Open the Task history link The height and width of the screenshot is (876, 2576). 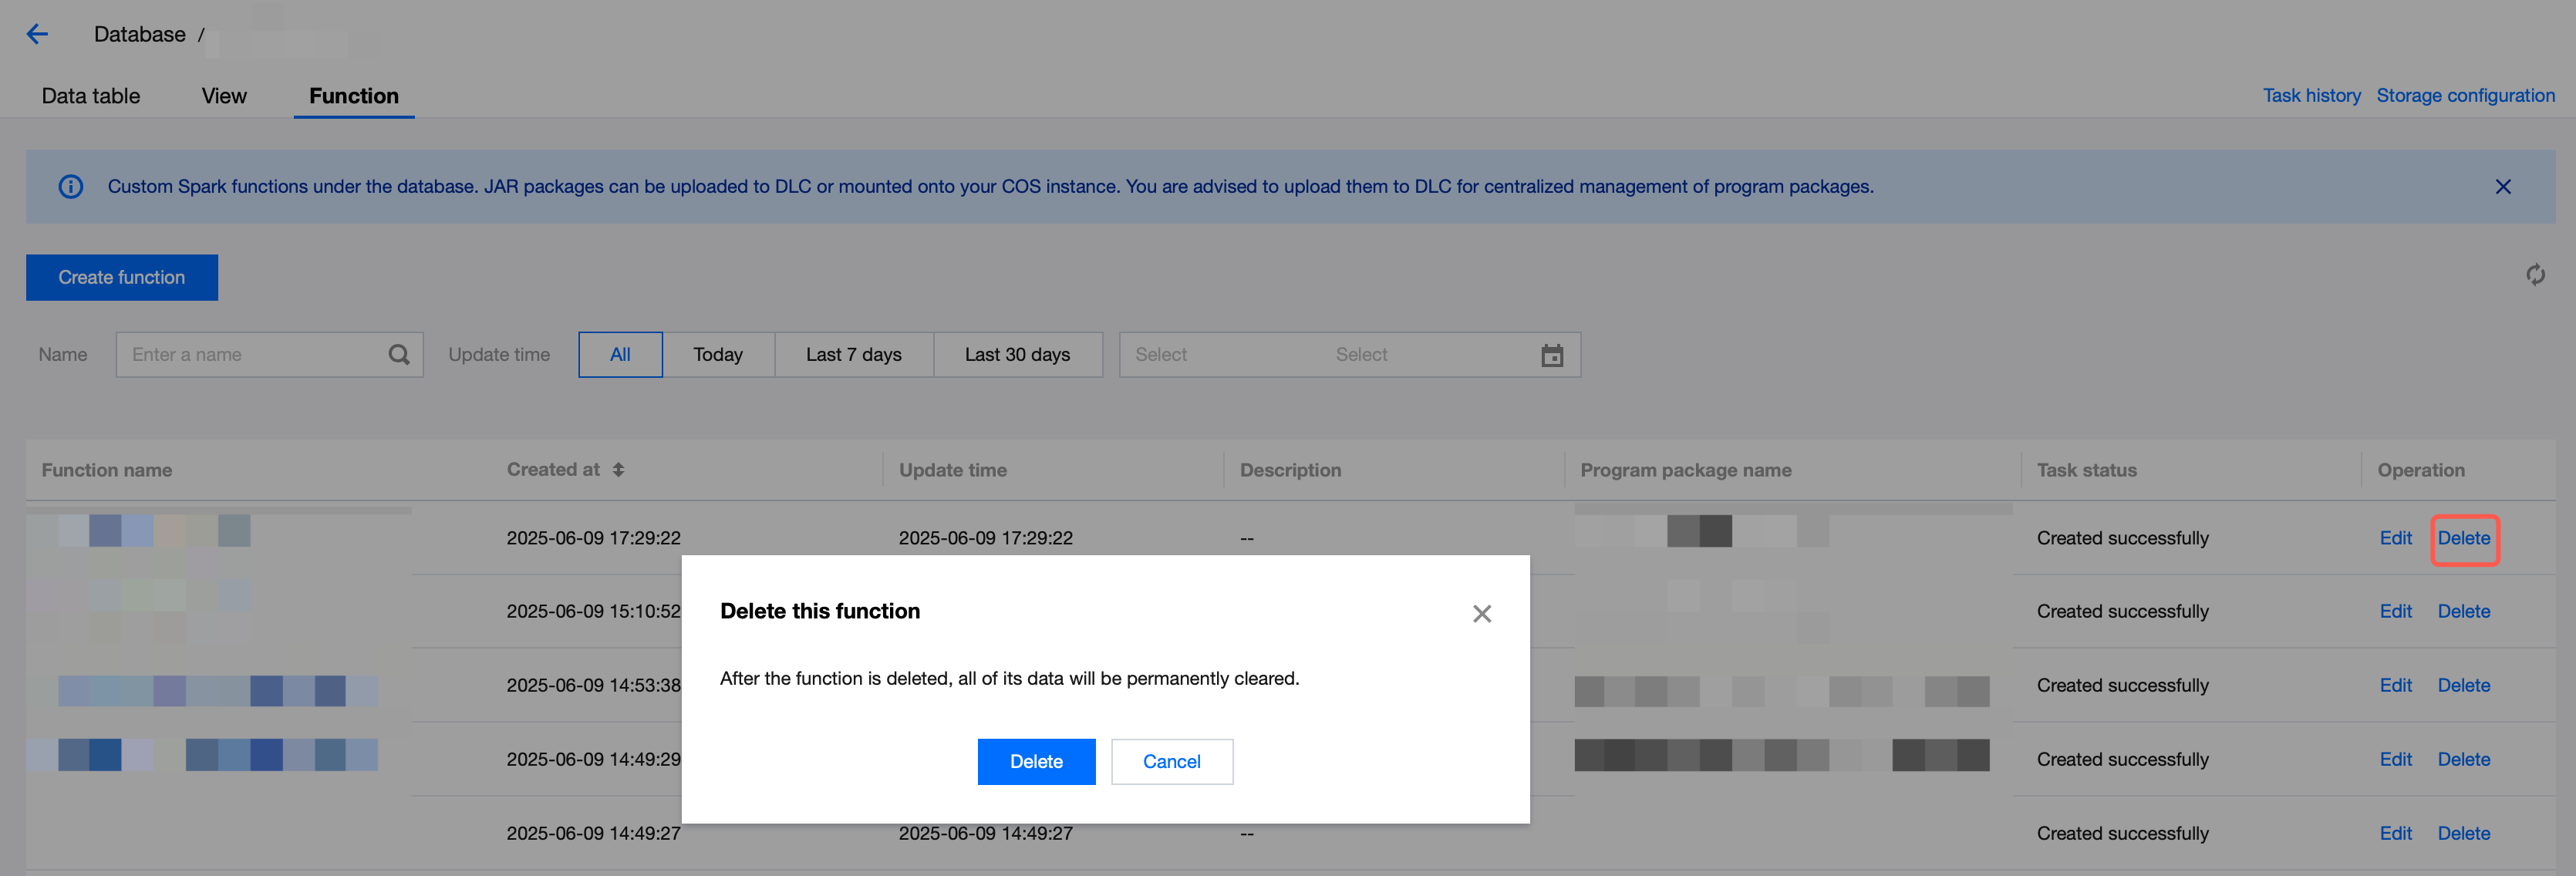(2311, 96)
